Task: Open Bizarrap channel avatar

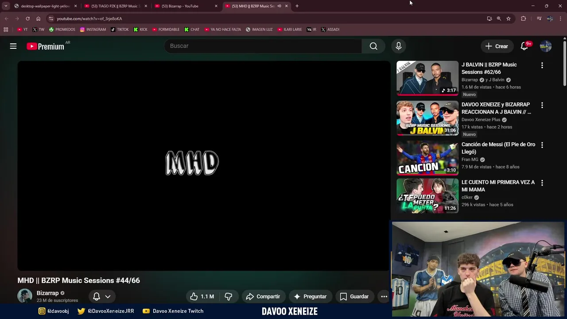Action: [x=25, y=296]
